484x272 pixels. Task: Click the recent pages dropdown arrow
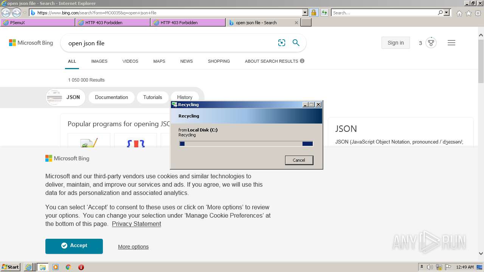pyautogui.click(x=25, y=13)
